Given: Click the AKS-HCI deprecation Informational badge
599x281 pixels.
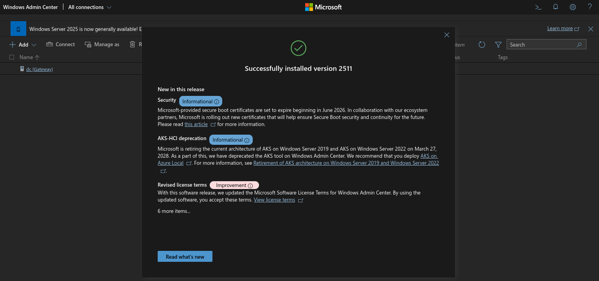Looking at the screenshot, I should pyautogui.click(x=231, y=140).
